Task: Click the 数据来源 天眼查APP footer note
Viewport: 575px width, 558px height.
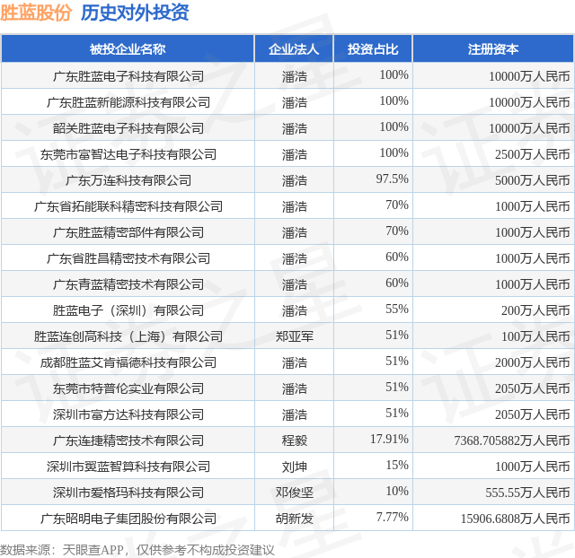Action: click(x=137, y=550)
